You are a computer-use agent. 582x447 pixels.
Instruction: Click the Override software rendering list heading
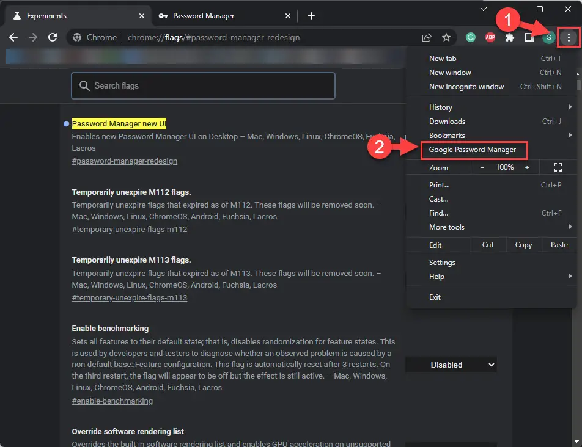click(128, 432)
